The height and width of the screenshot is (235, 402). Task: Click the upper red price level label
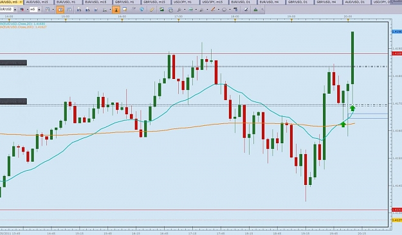pos(397,53)
